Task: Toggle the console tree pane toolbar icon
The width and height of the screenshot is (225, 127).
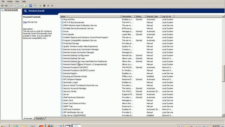Action: pos(12,6)
